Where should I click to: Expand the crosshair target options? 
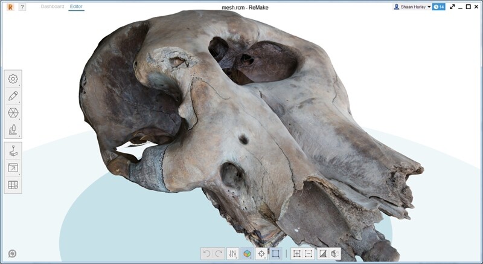click(x=261, y=254)
